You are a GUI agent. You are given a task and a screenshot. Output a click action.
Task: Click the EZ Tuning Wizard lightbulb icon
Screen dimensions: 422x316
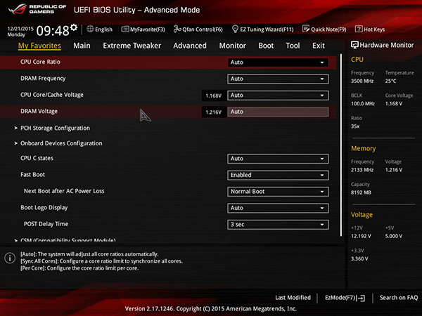tap(235, 29)
